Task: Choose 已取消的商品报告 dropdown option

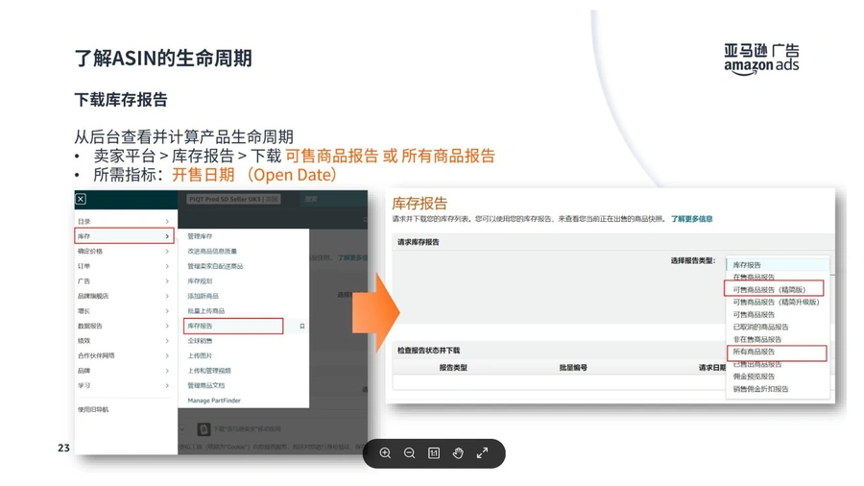Action: pos(760,327)
